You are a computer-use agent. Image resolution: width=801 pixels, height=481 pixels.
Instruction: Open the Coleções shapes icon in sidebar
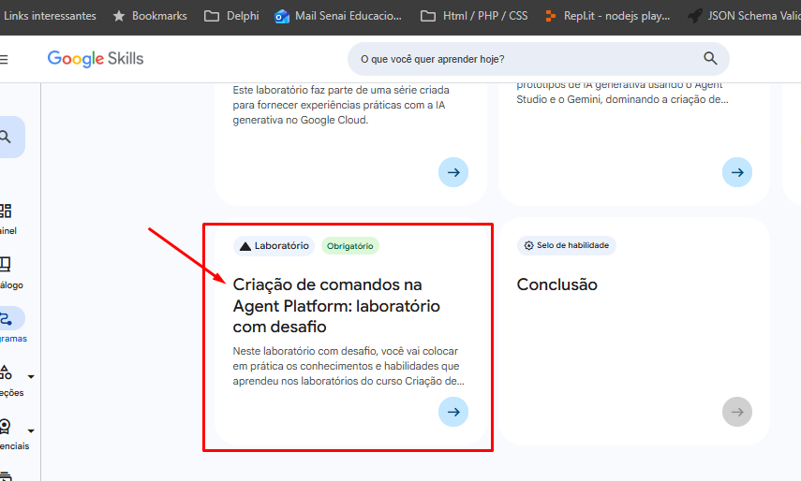coord(6,372)
